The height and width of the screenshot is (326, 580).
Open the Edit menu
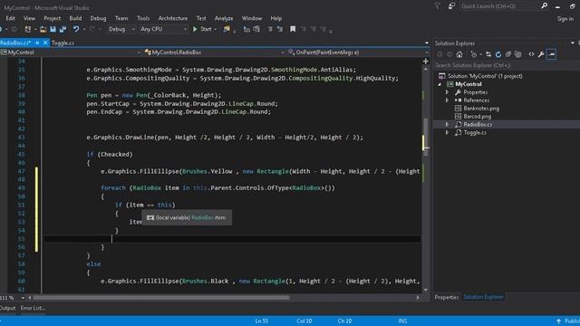10,18
